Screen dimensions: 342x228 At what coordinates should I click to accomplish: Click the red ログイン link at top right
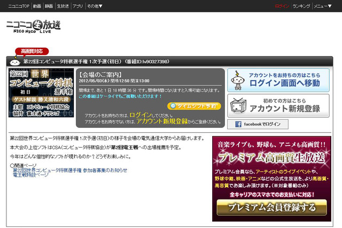pyautogui.click(x=282, y=6)
